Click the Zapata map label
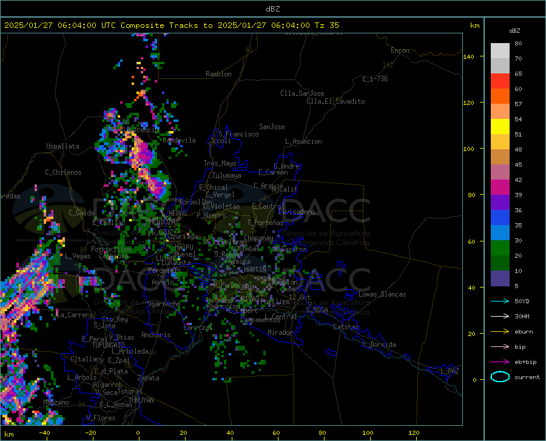546x441 pixels. 149,378
